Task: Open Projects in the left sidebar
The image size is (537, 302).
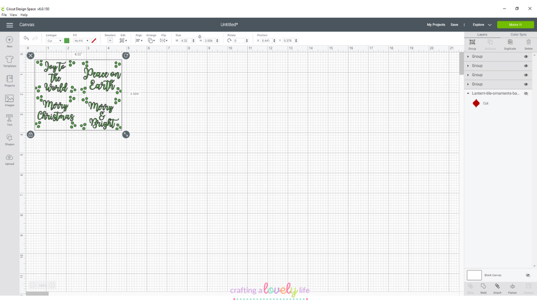Action: 10,81
